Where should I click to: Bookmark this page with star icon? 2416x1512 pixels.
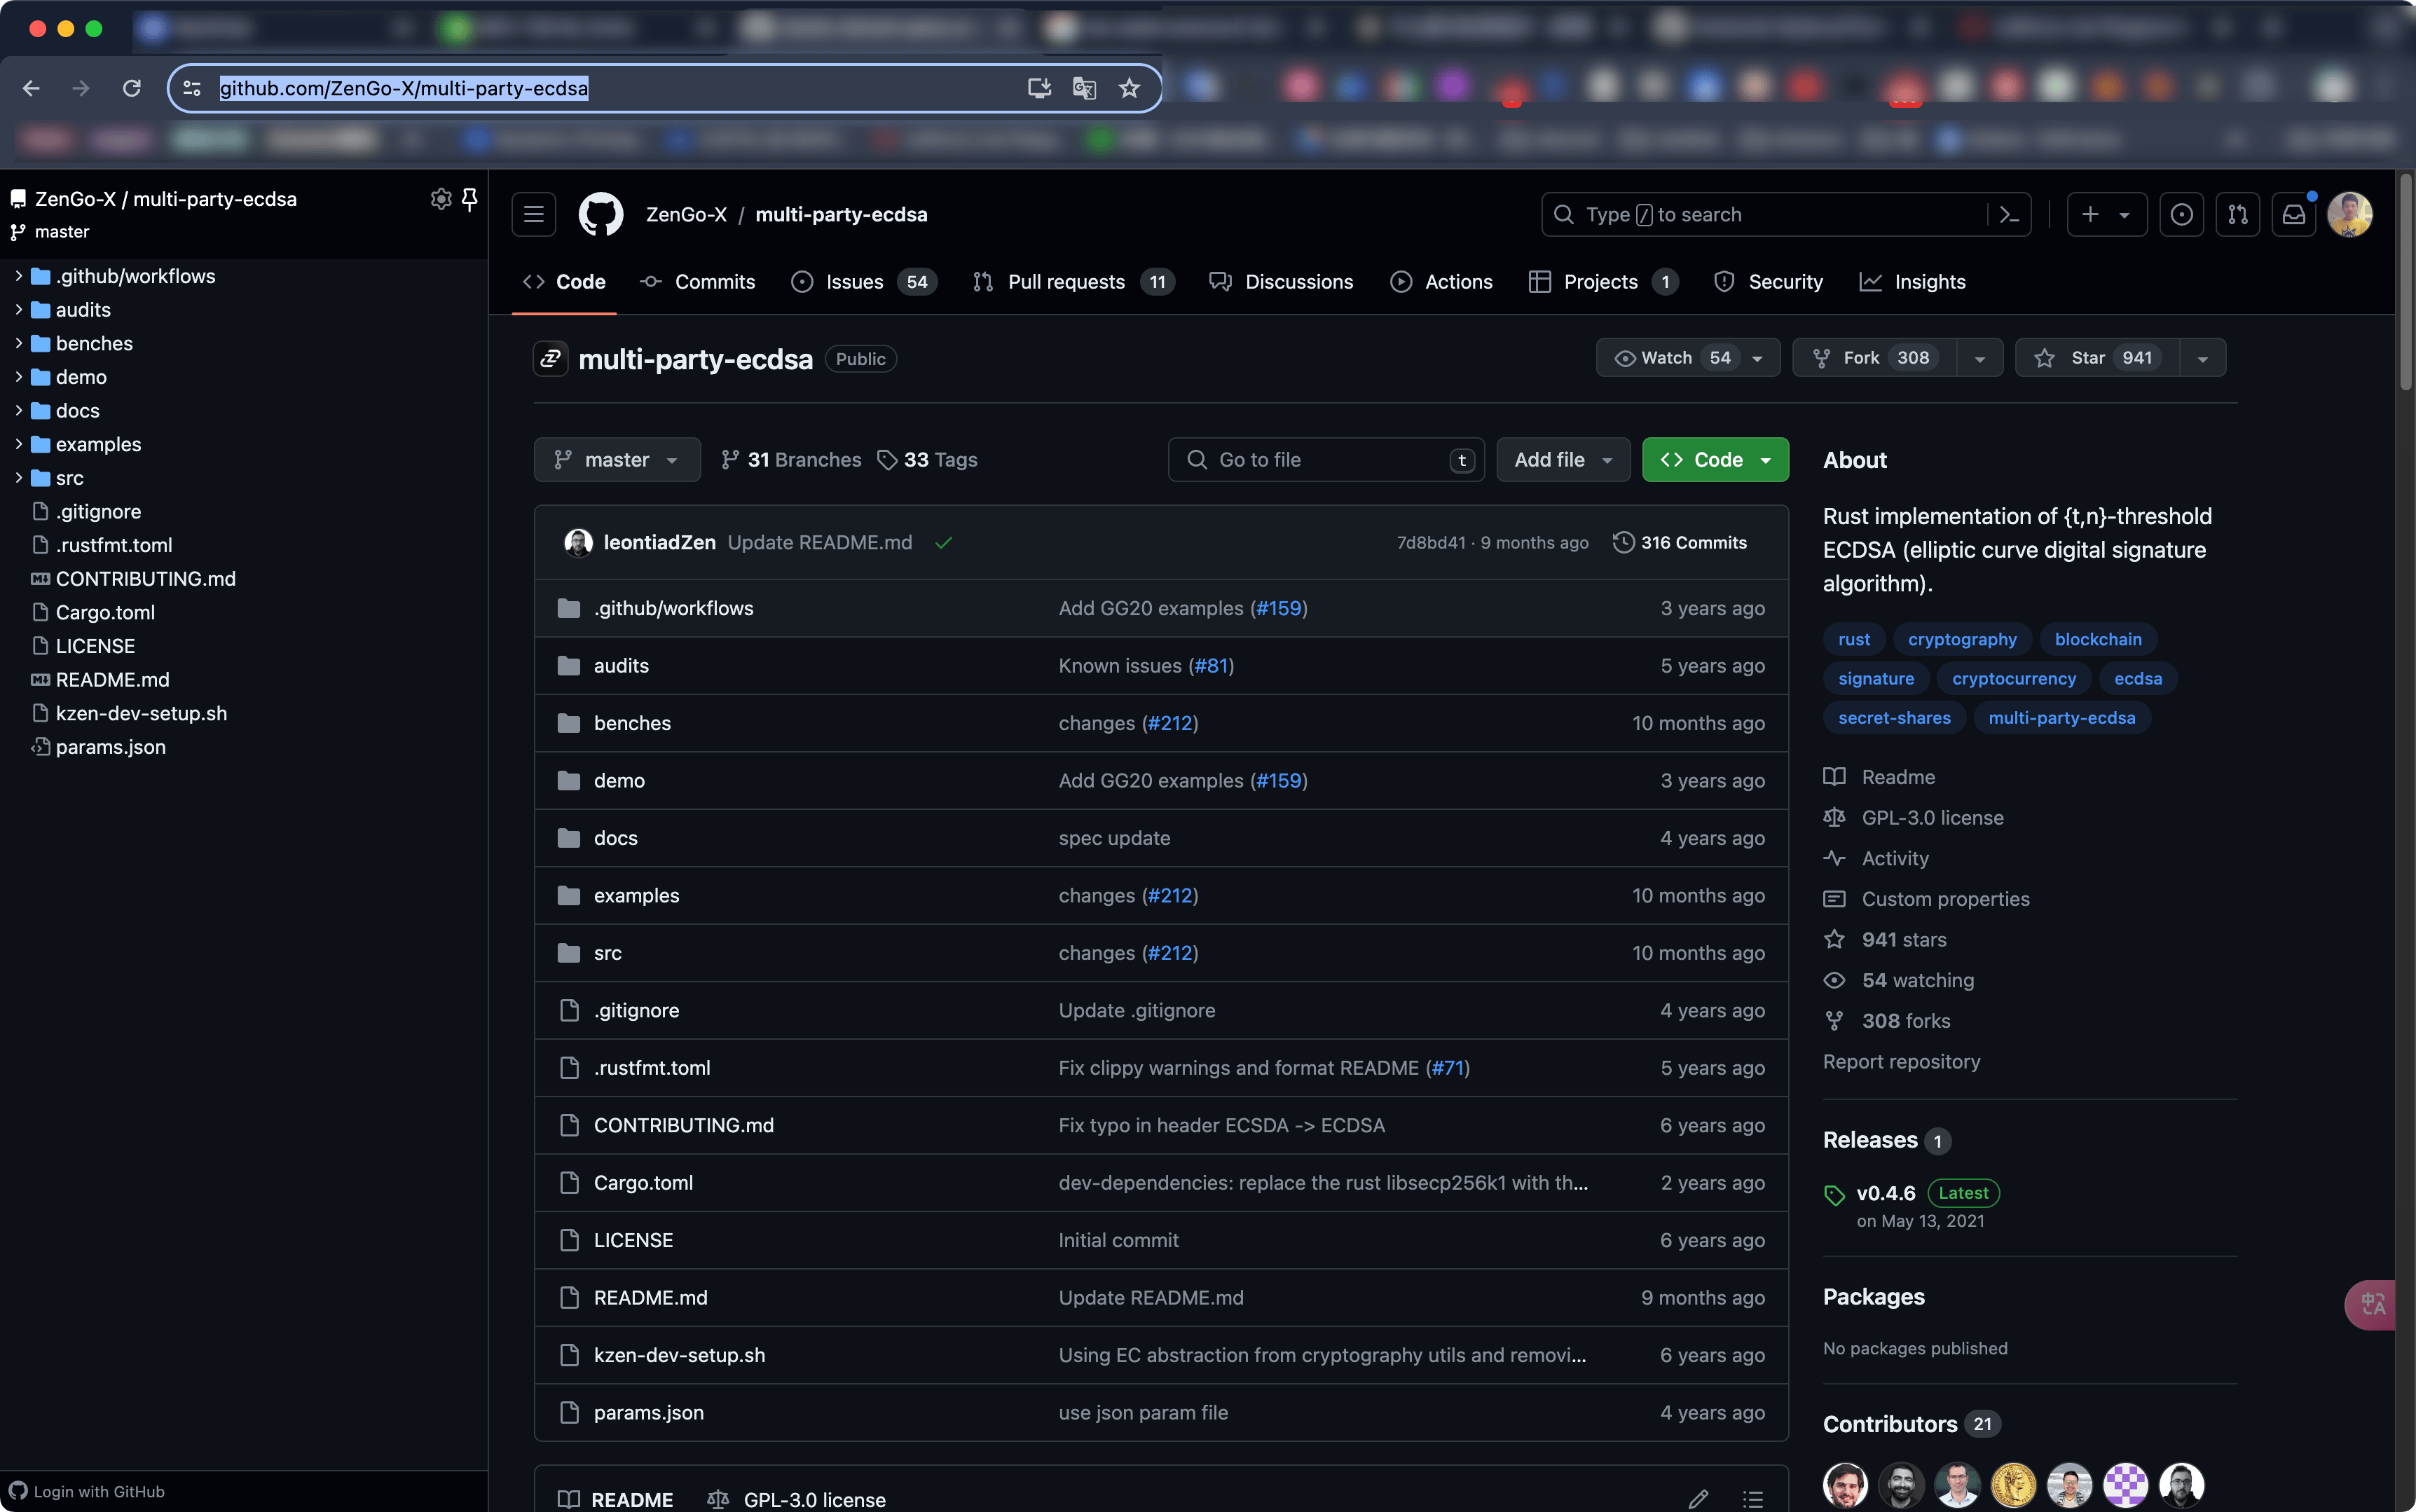click(1129, 88)
